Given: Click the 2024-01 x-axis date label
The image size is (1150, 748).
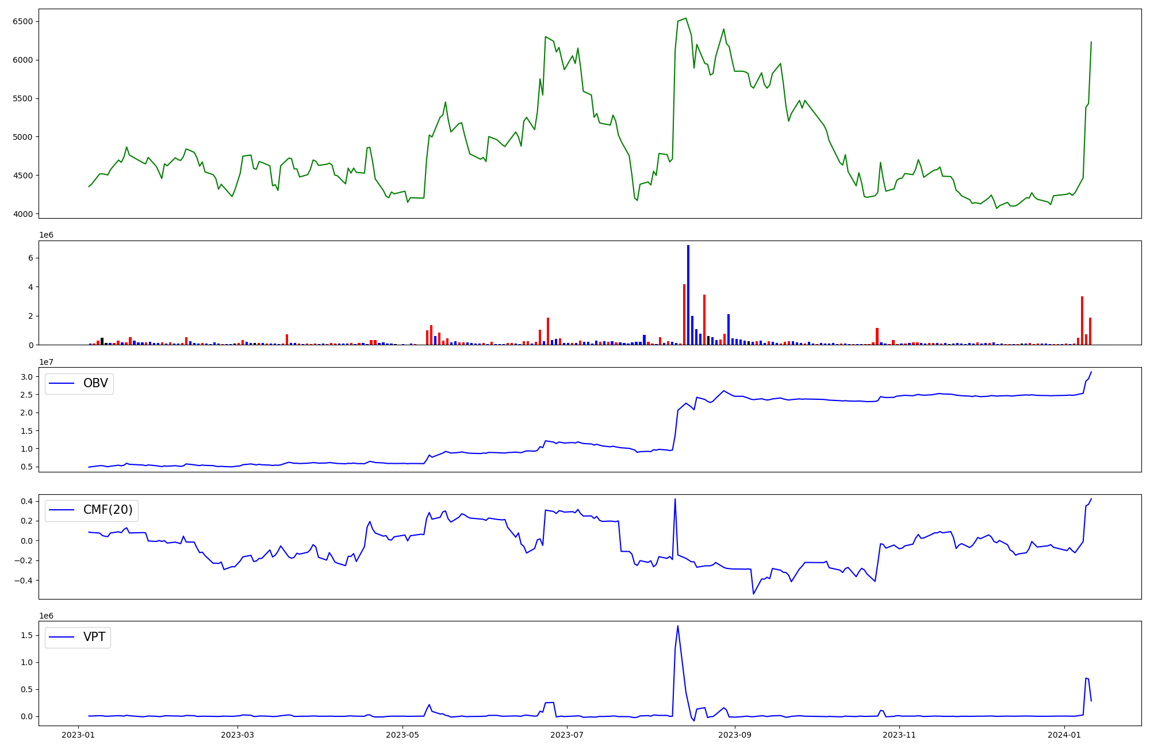Looking at the screenshot, I should (1064, 735).
